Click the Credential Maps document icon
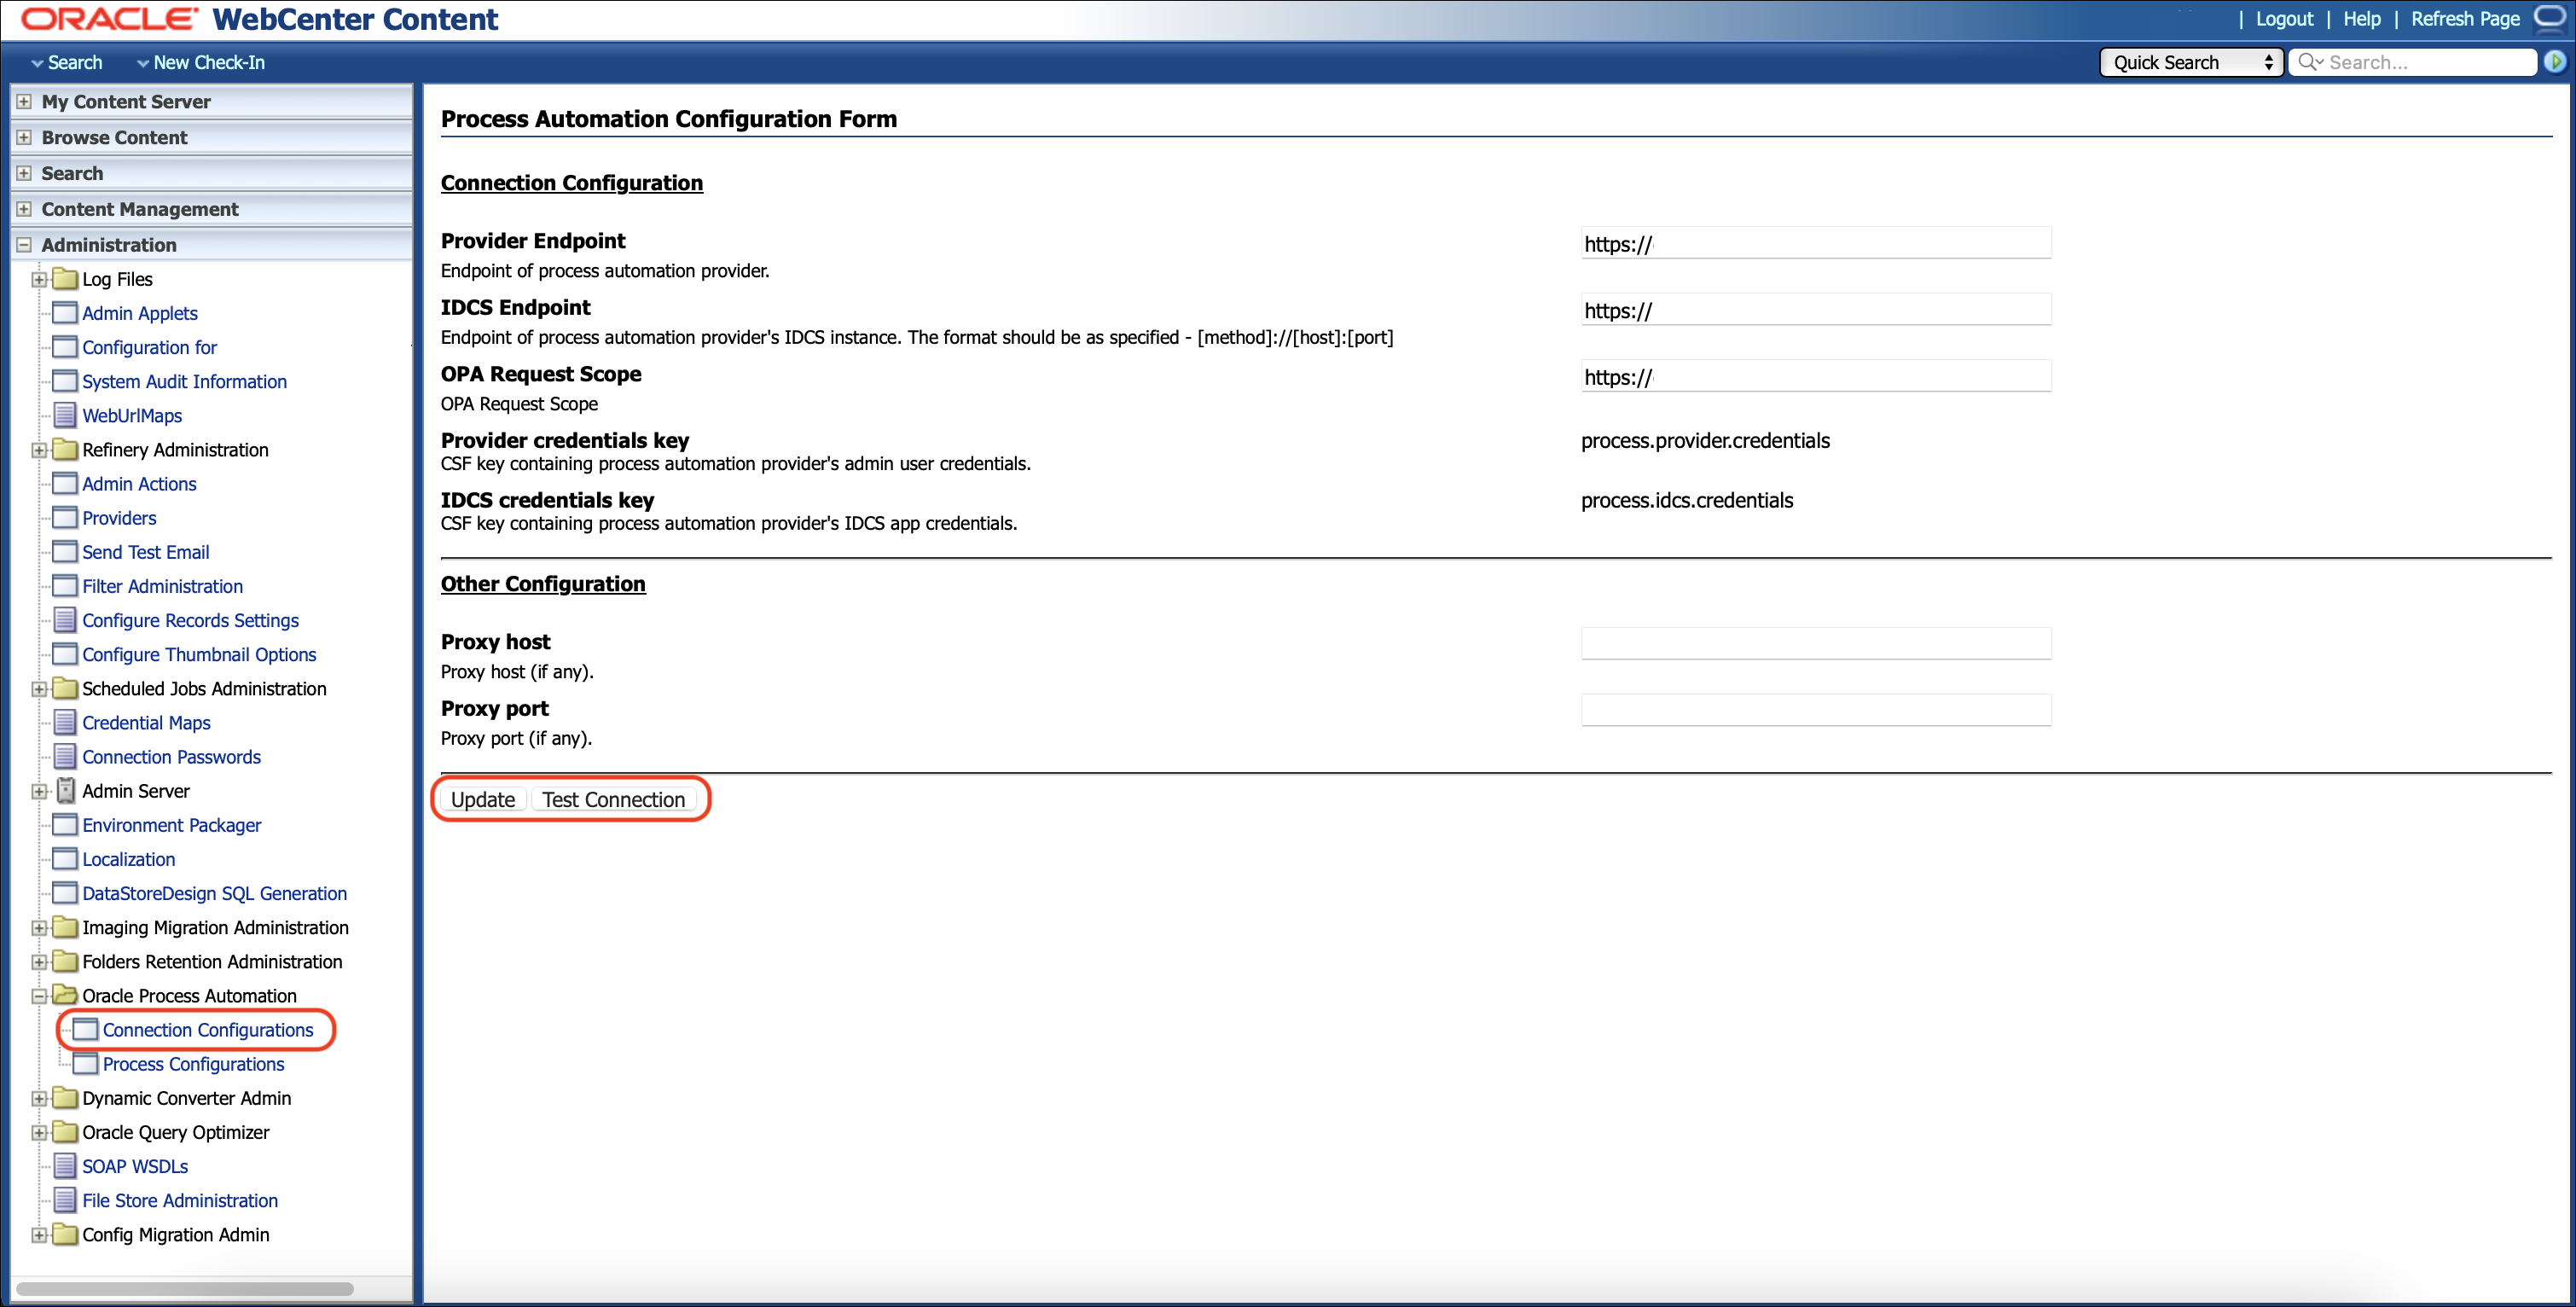2576x1307 pixels. [x=64, y=722]
